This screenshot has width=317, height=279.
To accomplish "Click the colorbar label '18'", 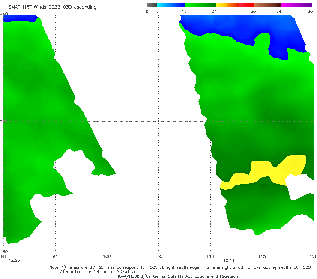I will coord(184,12).
